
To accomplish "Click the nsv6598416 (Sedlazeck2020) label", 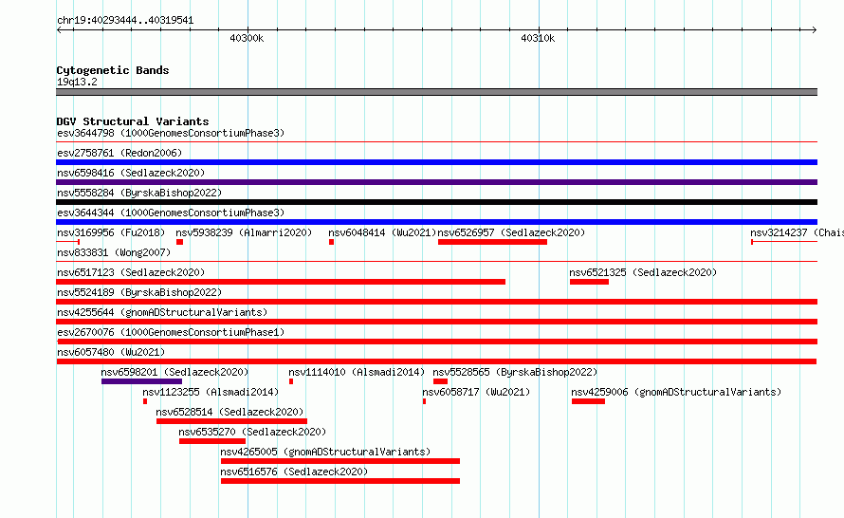I will (x=131, y=173).
